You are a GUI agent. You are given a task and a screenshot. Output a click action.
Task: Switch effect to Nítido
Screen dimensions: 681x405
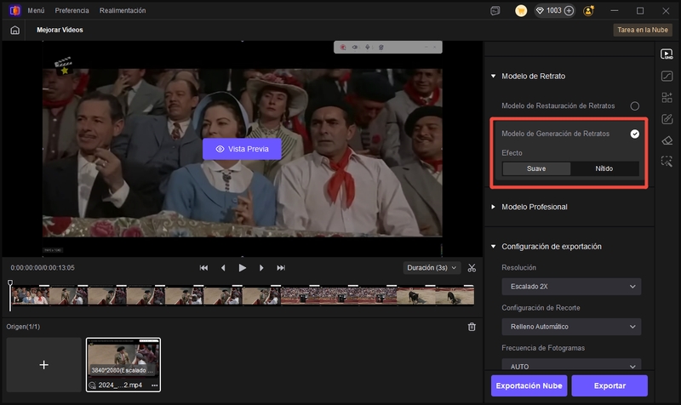click(x=604, y=168)
